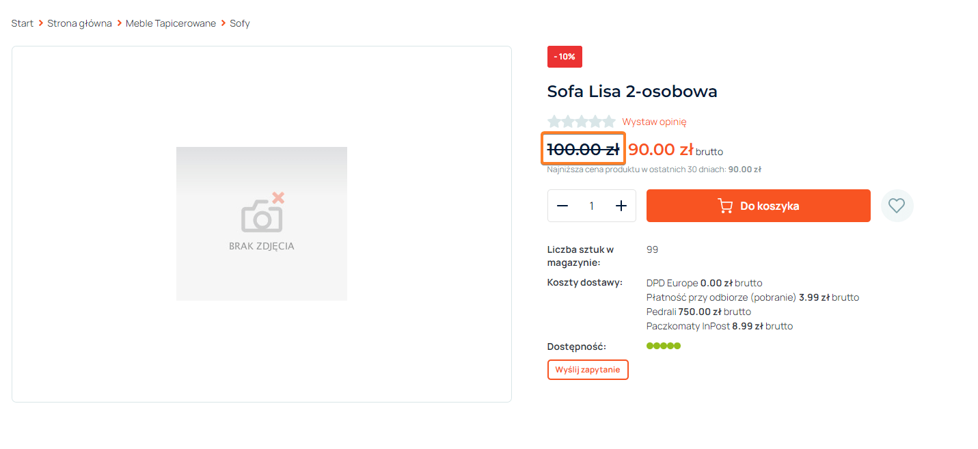Image resolution: width=978 pixels, height=449 pixels.
Task: Click the Paczkomaty InPost delivery option
Action: (x=719, y=326)
